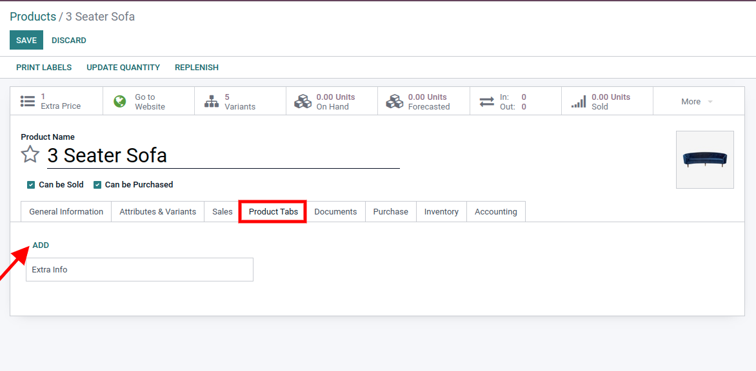Image resolution: width=756 pixels, height=371 pixels.
Task: Mark product as favorite with star
Action: [30, 155]
